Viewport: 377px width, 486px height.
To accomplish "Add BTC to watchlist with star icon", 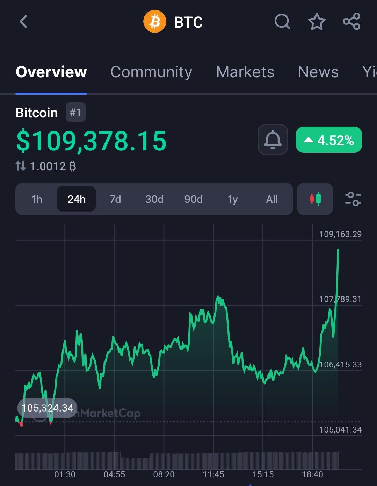I will [317, 22].
